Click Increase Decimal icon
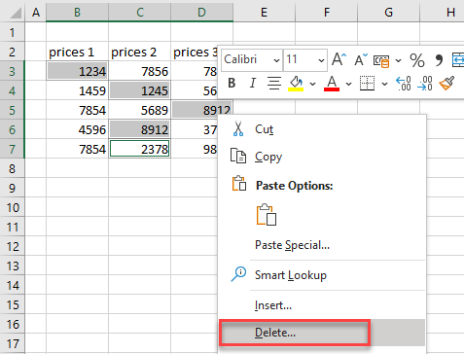The height and width of the screenshot is (354, 464). pos(404,84)
